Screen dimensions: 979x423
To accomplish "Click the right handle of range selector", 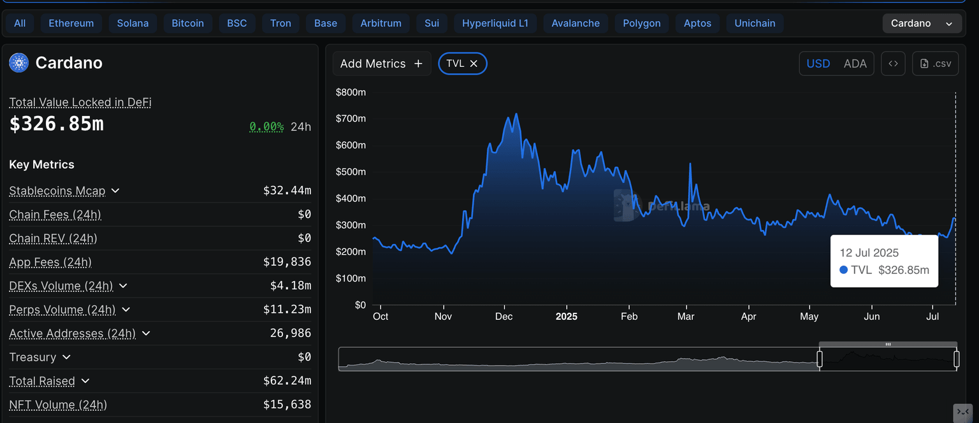I will 957,359.
